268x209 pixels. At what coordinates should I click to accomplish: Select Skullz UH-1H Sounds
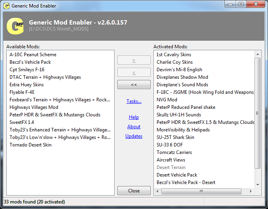click(x=179, y=115)
